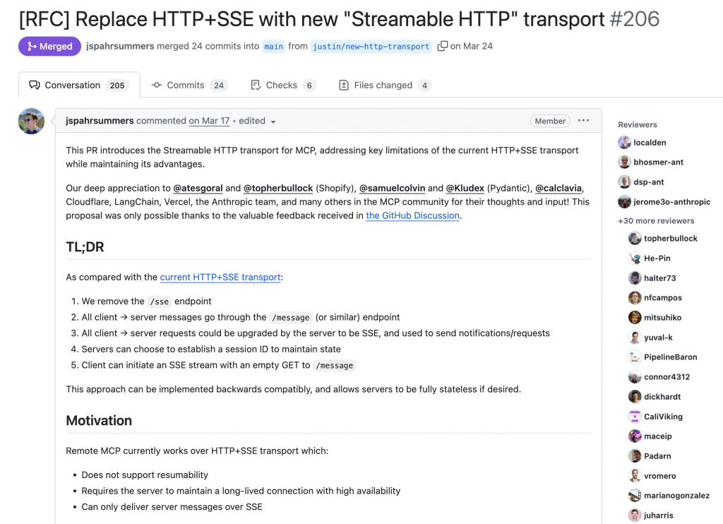Open current HTTP+SSE transport link
Viewport: 723px width, 524px height.
[x=220, y=278]
